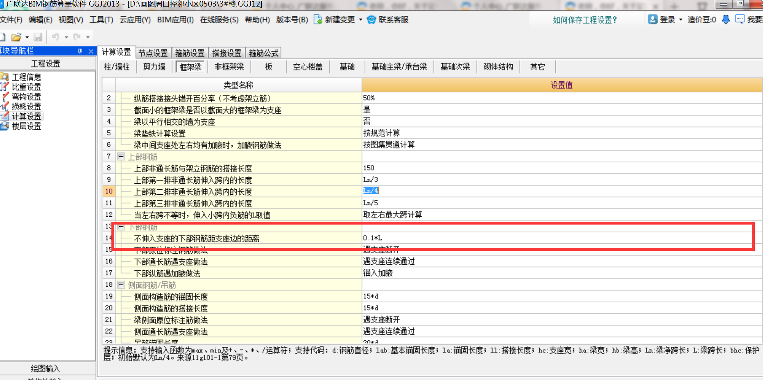Open the dropdown arrow beside the open folder icon
This screenshot has width=763, height=380.
tap(27, 37)
